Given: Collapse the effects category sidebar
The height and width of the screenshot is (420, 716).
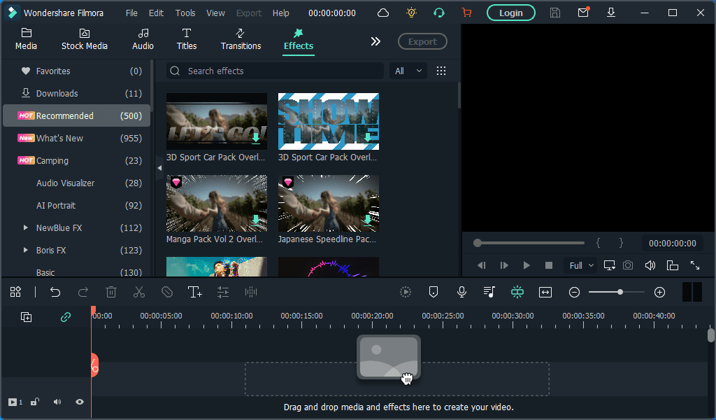Looking at the screenshot, I should click(159, 168).
